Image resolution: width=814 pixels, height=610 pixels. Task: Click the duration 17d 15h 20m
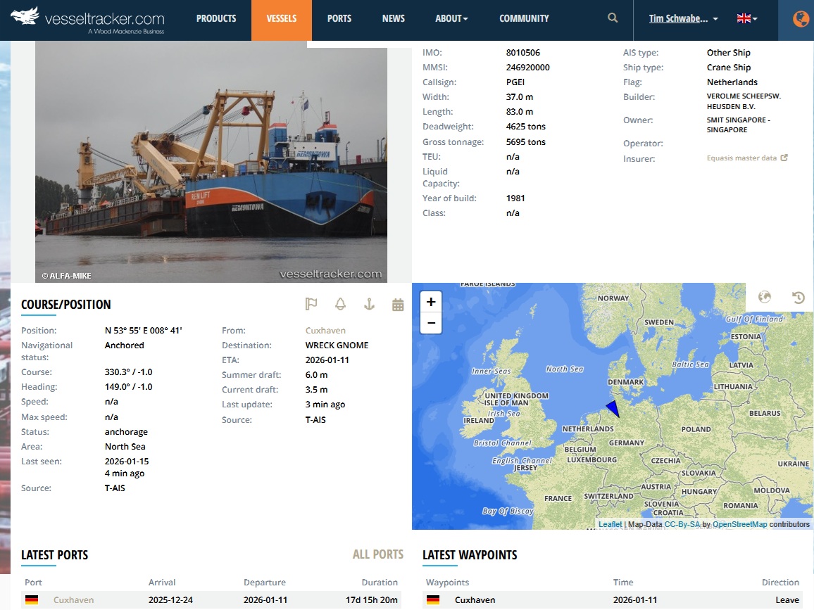pyautogui.click(x=372, y=599)
